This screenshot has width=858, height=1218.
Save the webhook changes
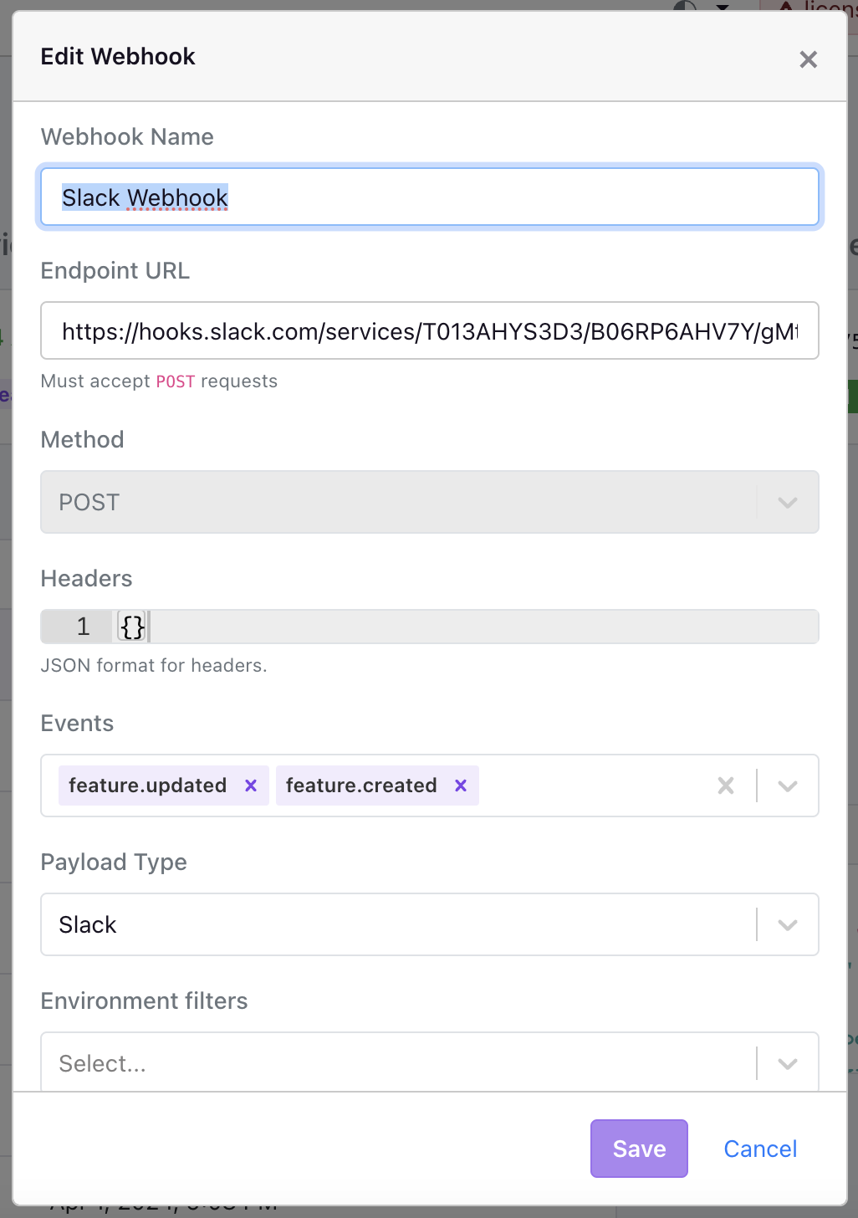640,1149
